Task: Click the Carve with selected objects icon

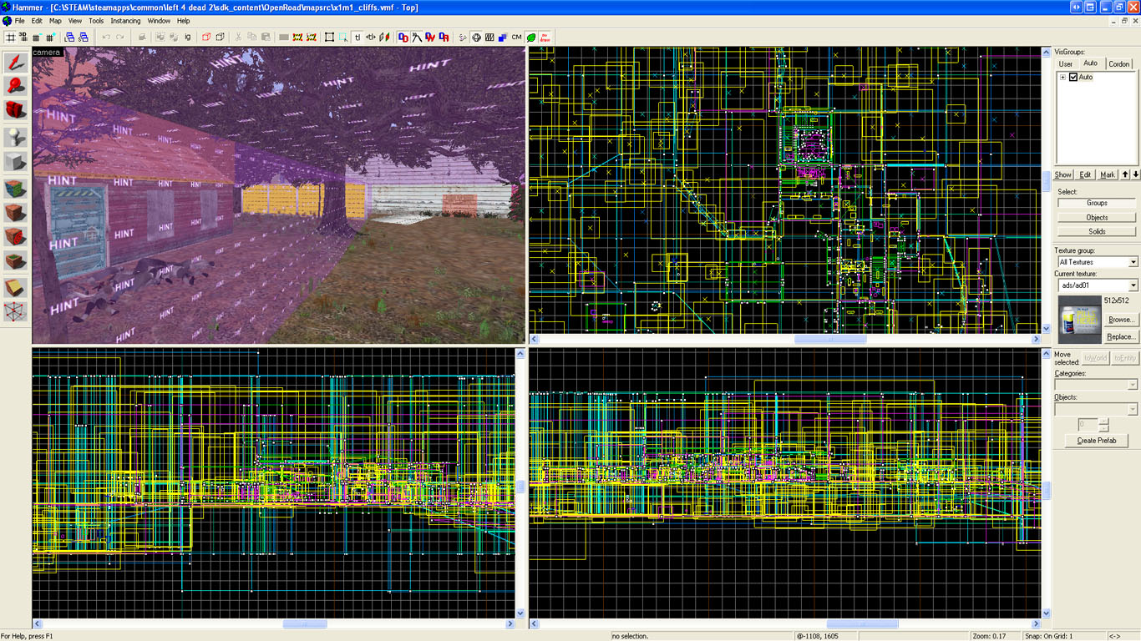Action: click(x=142, y=38)
